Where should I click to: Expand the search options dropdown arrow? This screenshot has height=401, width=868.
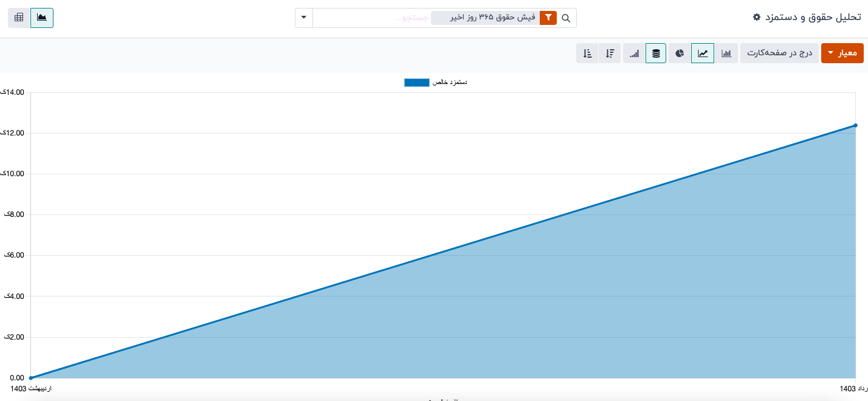[x=304, y=18]
